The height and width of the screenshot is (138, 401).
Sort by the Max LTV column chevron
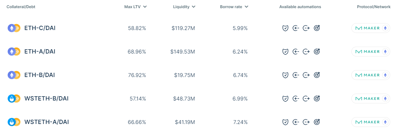145,7
